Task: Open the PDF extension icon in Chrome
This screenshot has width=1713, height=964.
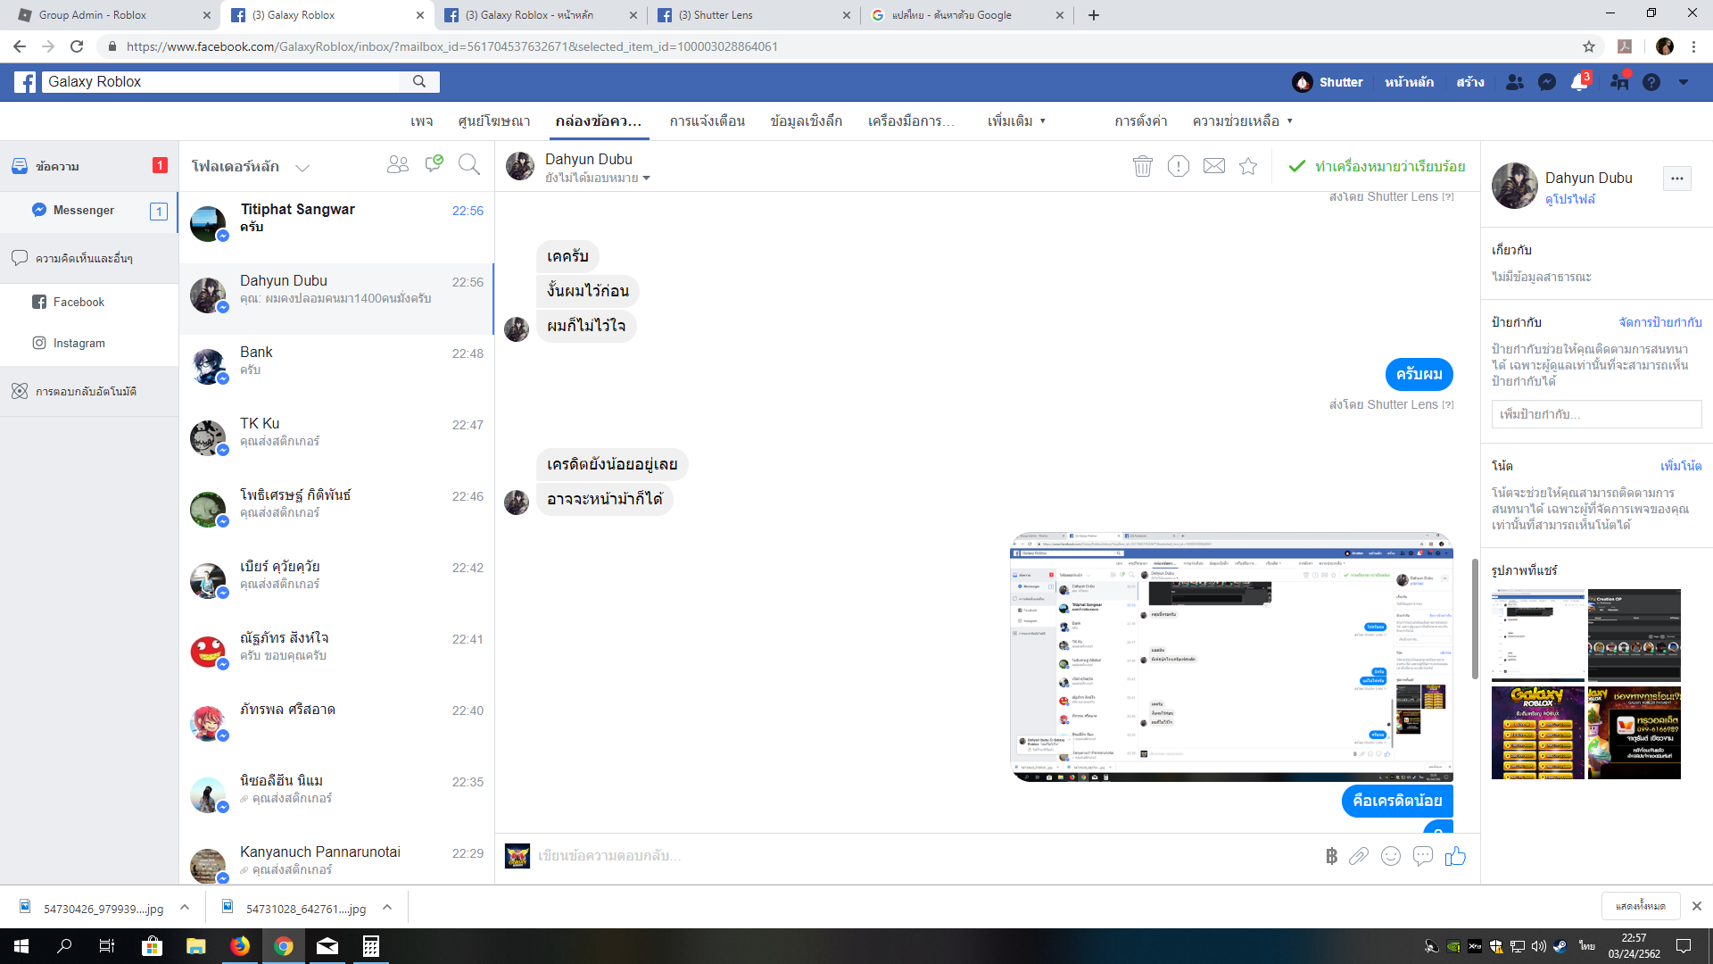Action: pos(1625,46)
